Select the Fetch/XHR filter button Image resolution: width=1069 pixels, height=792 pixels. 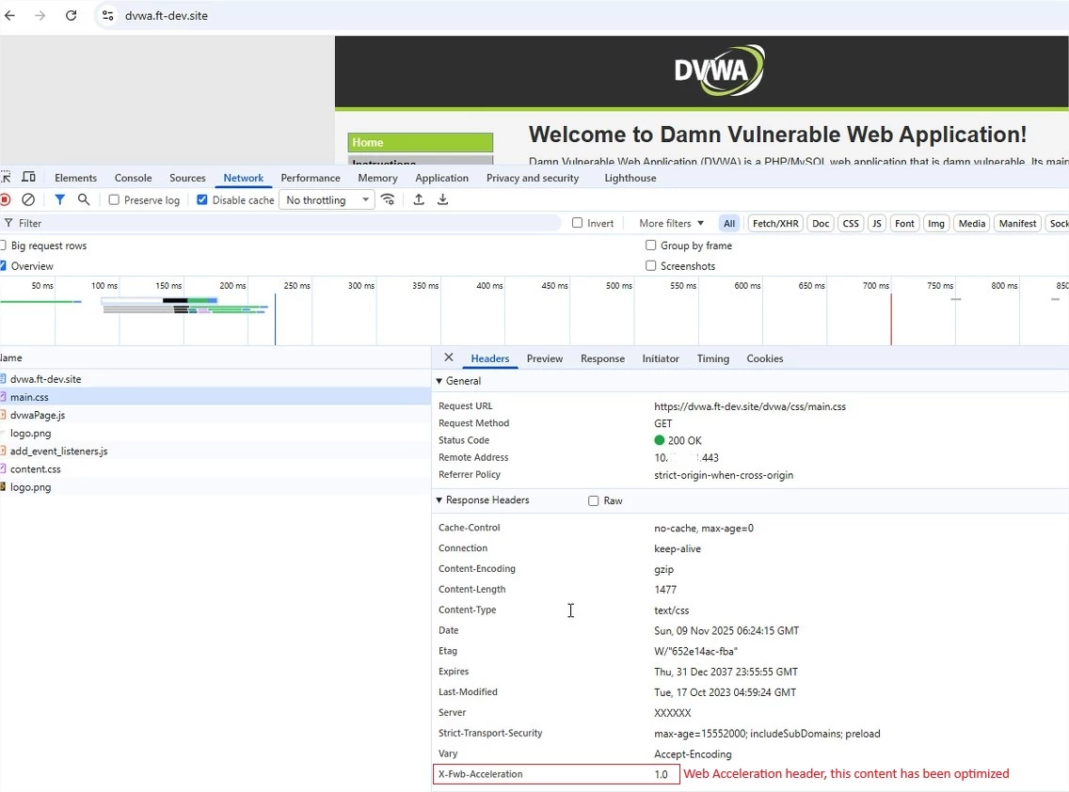775,224
